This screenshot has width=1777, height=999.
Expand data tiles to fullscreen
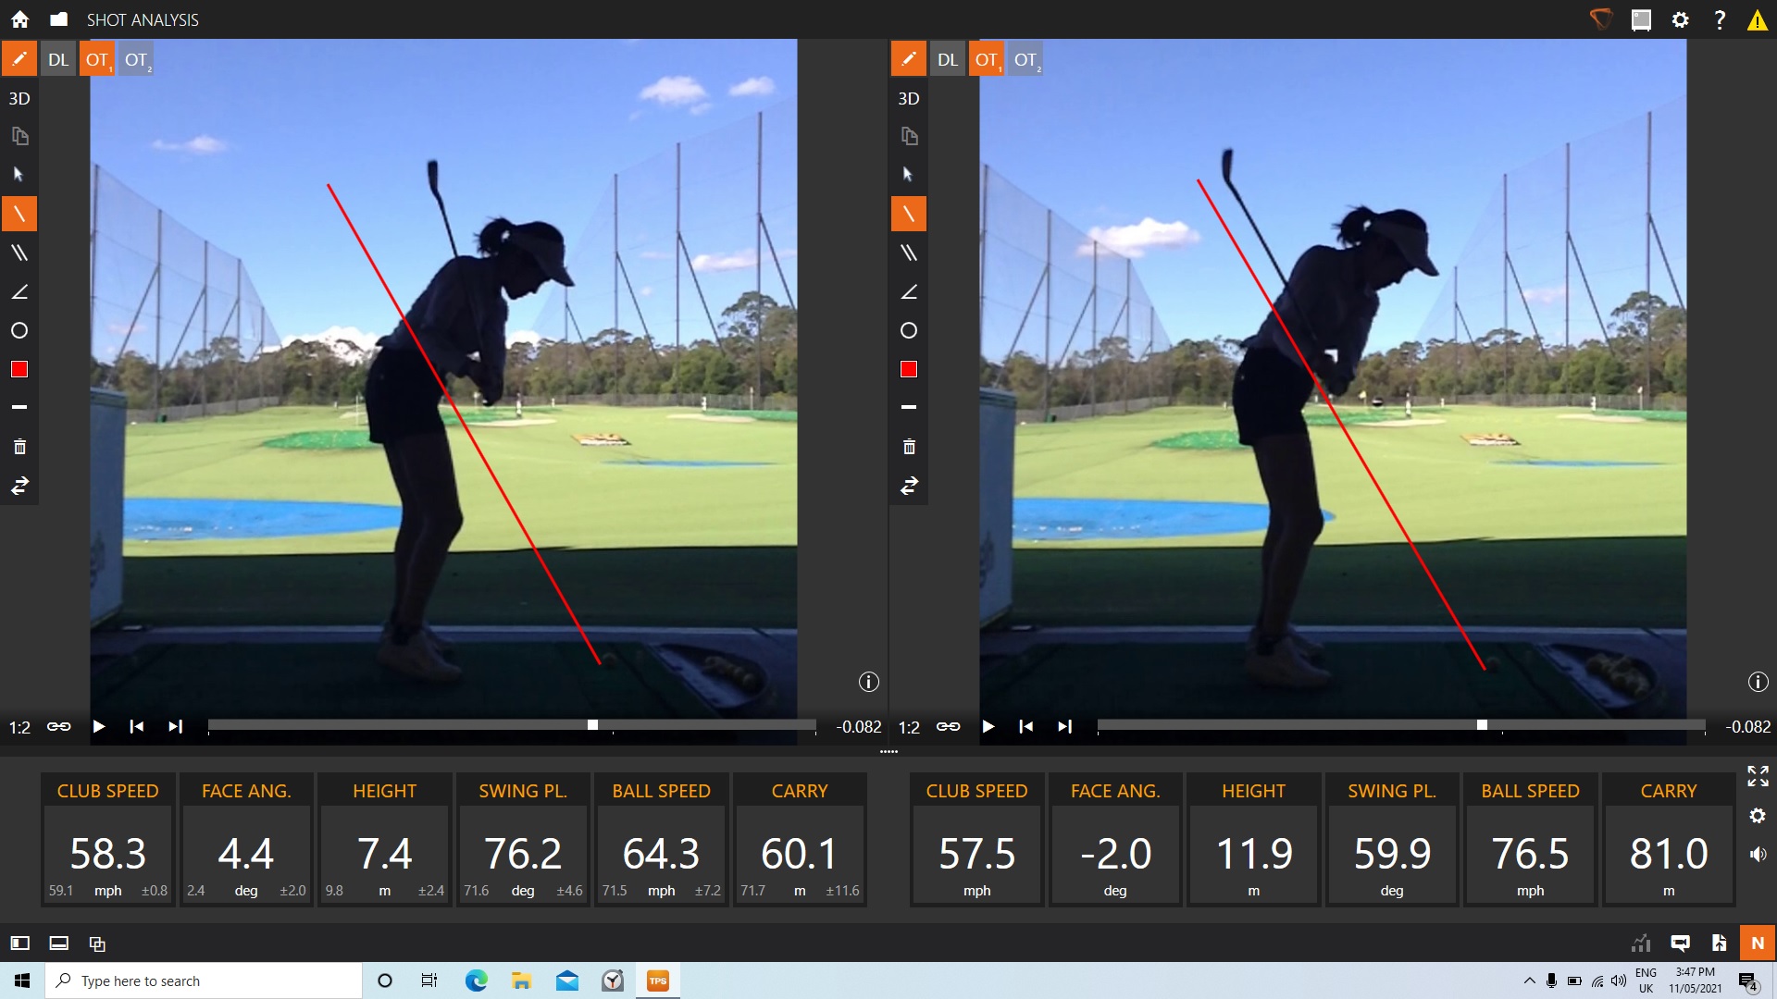pyautogui.click(x=1758, y=777)
